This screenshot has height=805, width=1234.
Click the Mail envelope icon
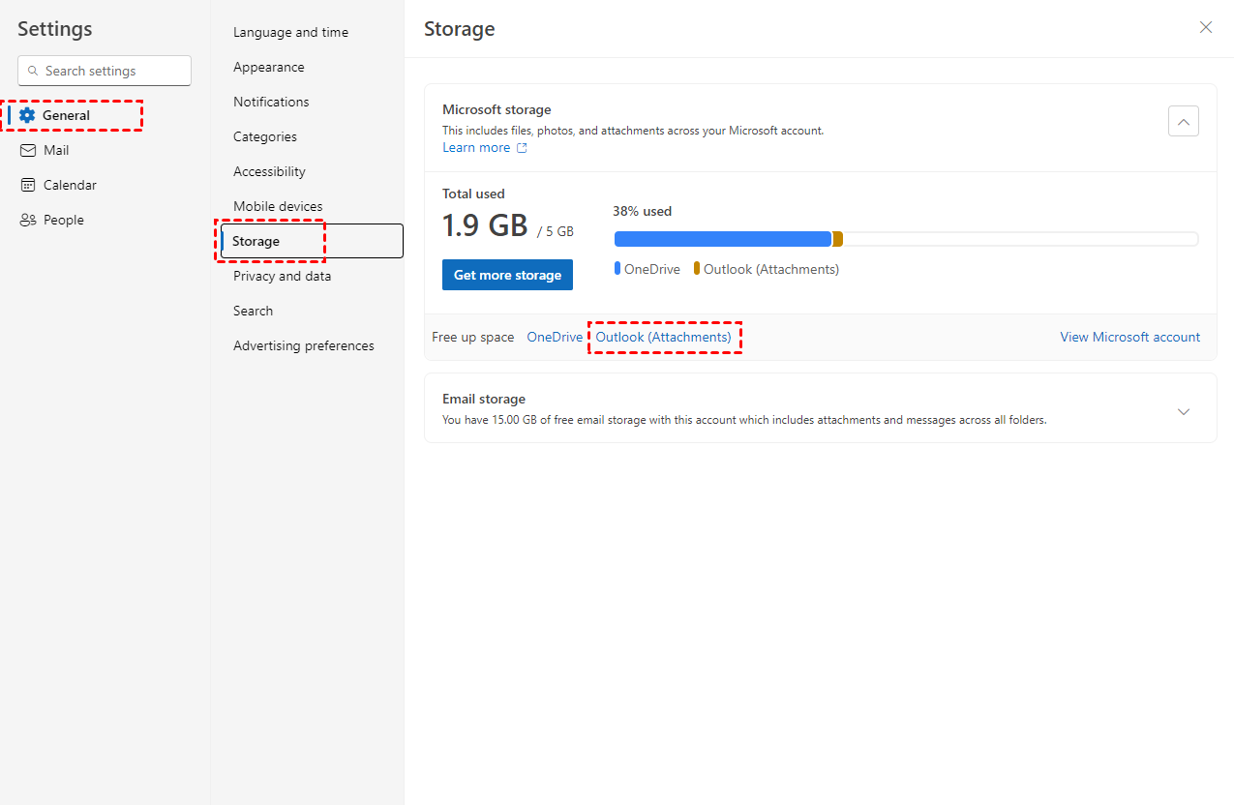(28, 150)
